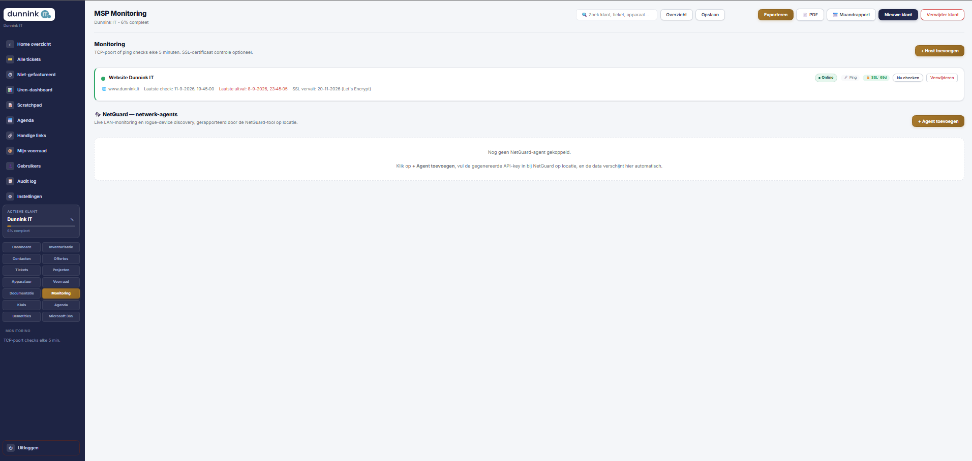Open the Gebruikers icon
This screenshot has width=972, height=461.
10,166
